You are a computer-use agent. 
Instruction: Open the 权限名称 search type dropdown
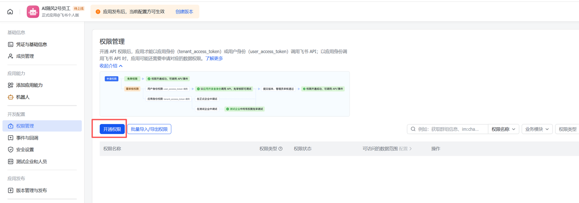pos(503,129)
